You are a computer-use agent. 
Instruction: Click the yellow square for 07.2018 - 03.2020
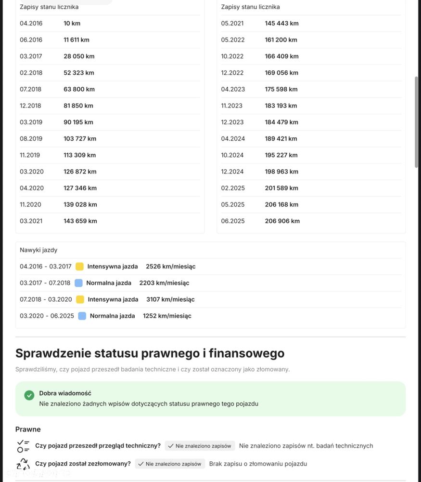(80, 299)
